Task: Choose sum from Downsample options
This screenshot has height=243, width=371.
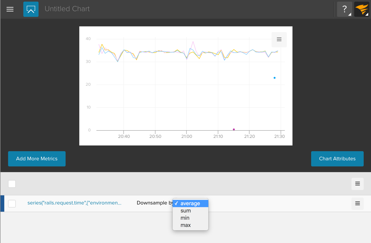Action: (x=185, y=211)
